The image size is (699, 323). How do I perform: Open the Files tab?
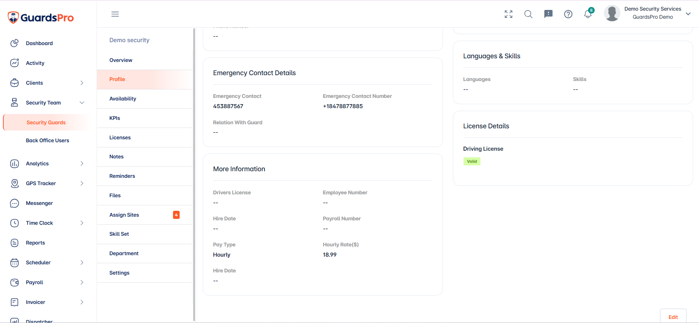[x=144, y=195]
